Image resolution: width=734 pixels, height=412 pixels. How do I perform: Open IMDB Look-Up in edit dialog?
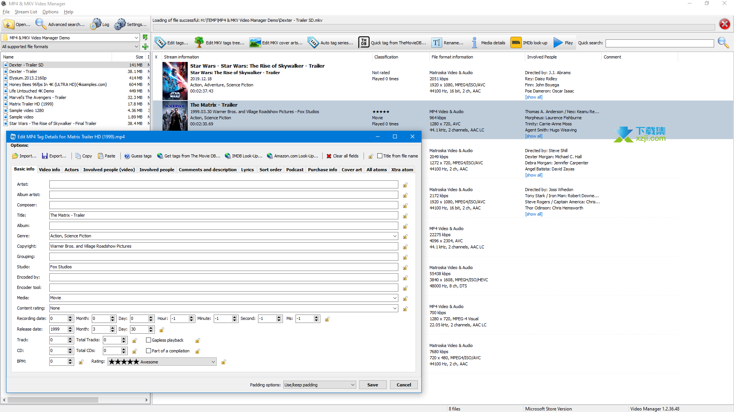pyautogui.click(x=244, y=156)
